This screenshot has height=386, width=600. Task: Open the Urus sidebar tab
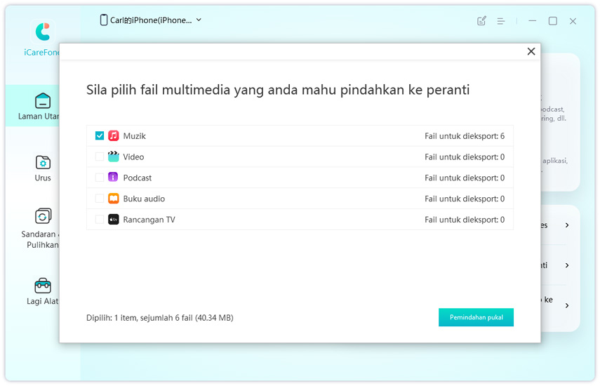(x=43, y=168)
